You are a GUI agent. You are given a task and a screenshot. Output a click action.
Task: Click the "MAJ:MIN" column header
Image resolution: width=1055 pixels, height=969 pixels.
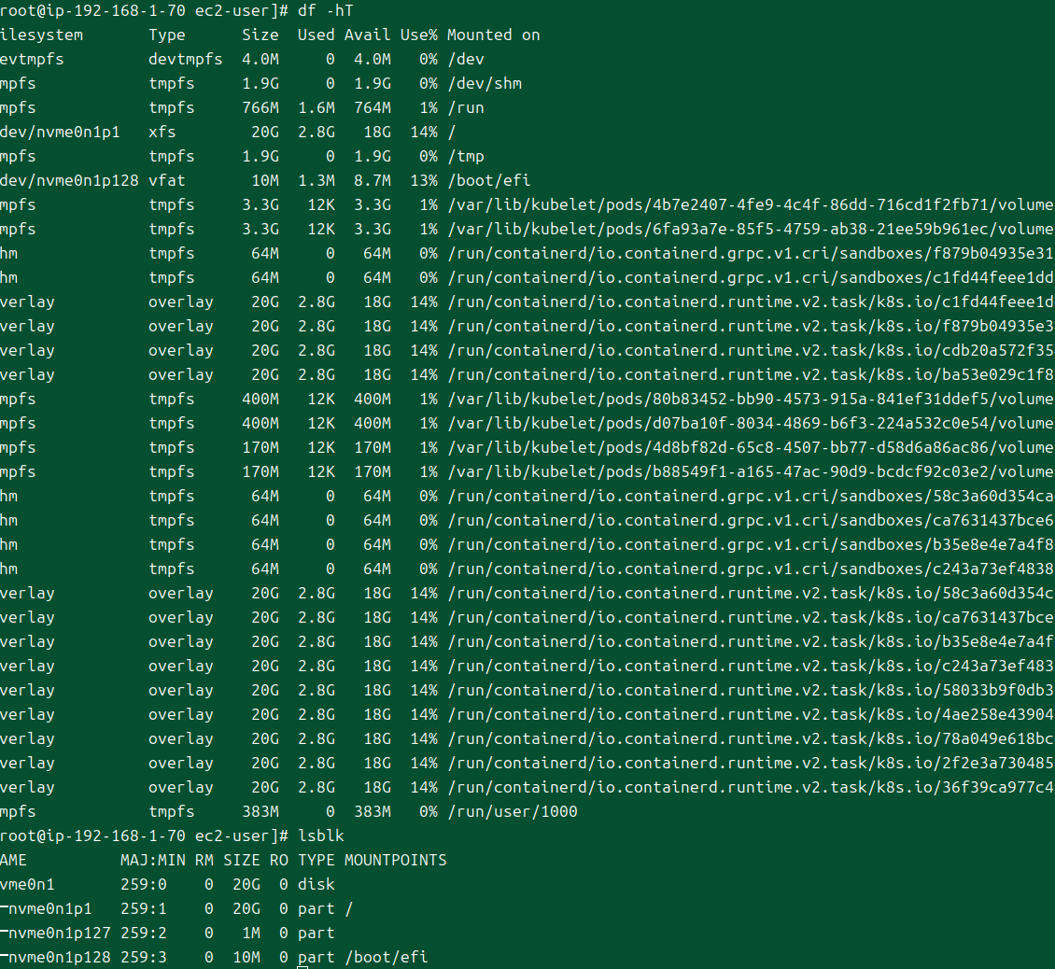click(x=152, y=860)
